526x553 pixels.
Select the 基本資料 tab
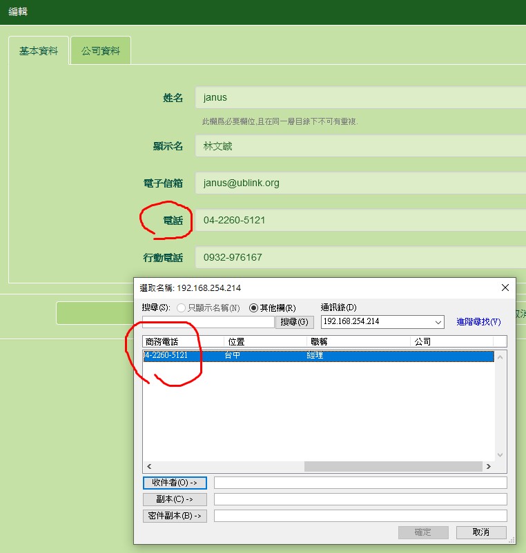pyautogui.click(x=39, y=51)
